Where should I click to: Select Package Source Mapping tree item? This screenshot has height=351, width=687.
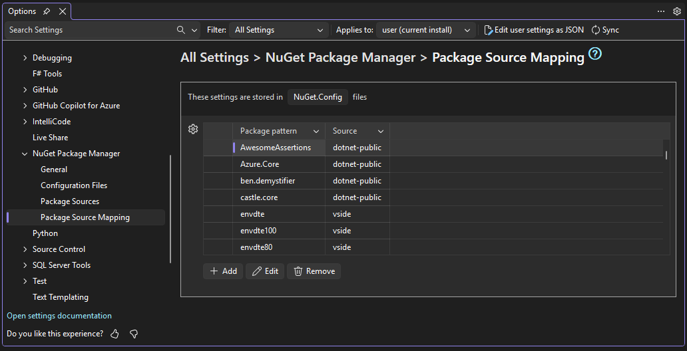[85, 217]
